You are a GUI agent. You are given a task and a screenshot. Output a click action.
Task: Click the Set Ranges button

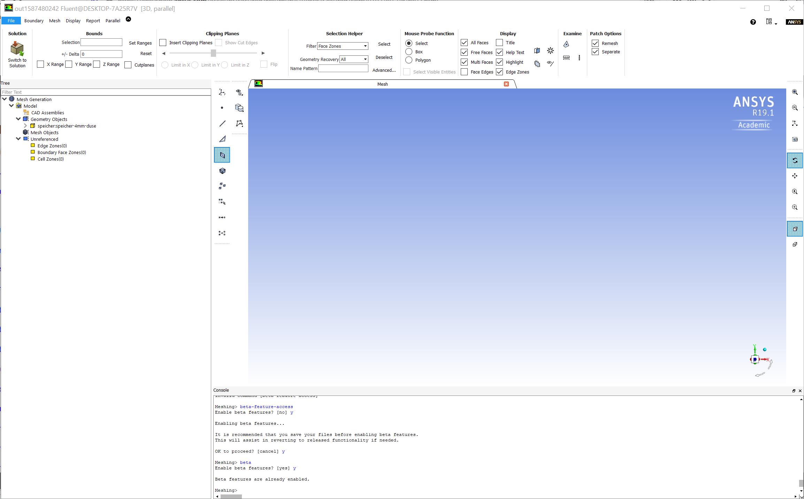(x=140, y=43)
